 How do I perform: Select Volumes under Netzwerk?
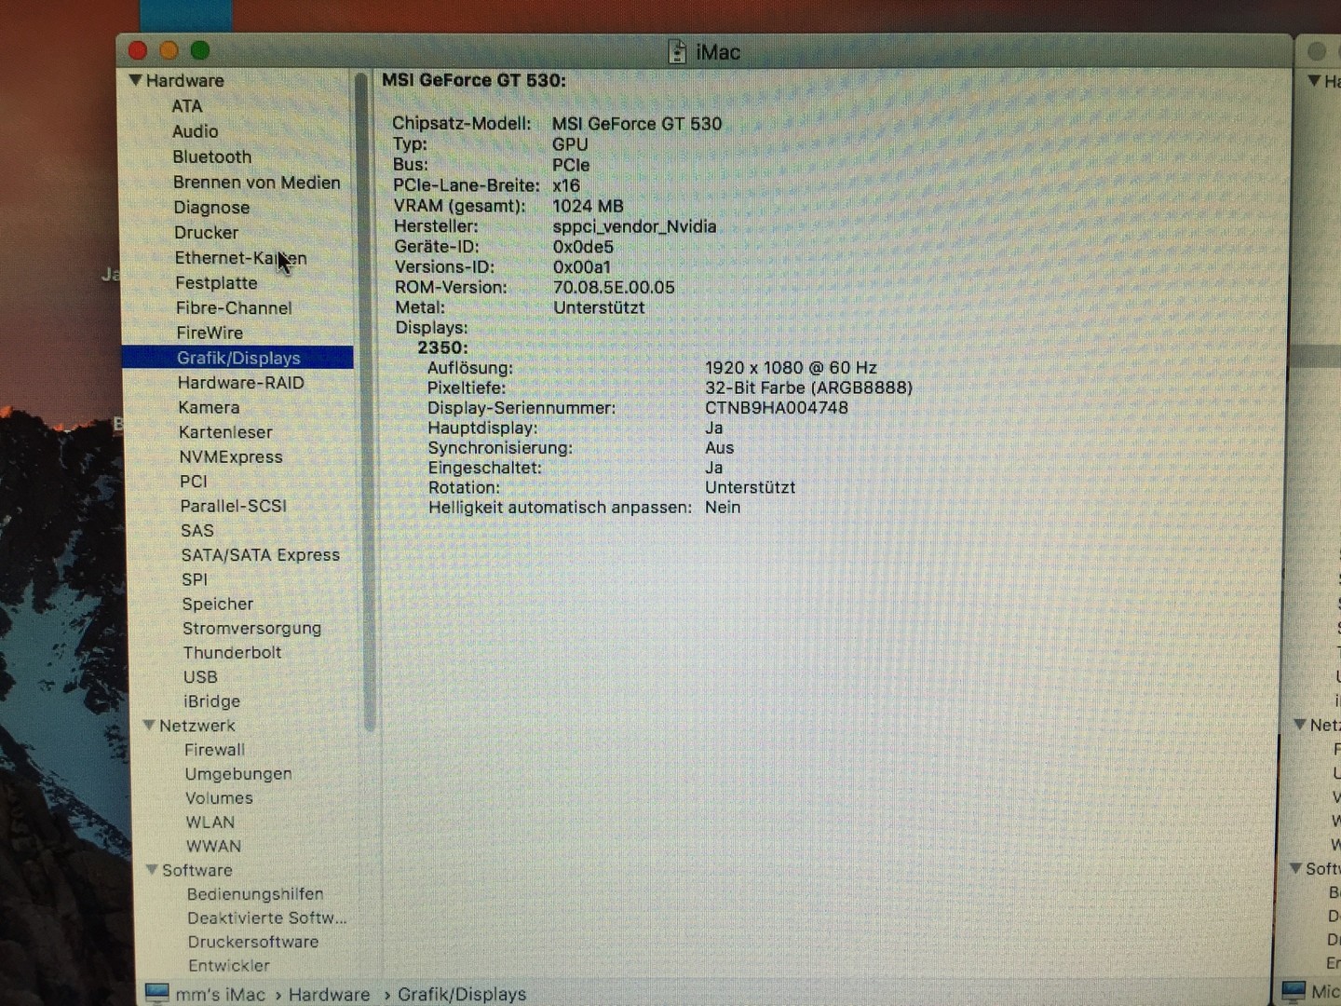pos(219,797)
